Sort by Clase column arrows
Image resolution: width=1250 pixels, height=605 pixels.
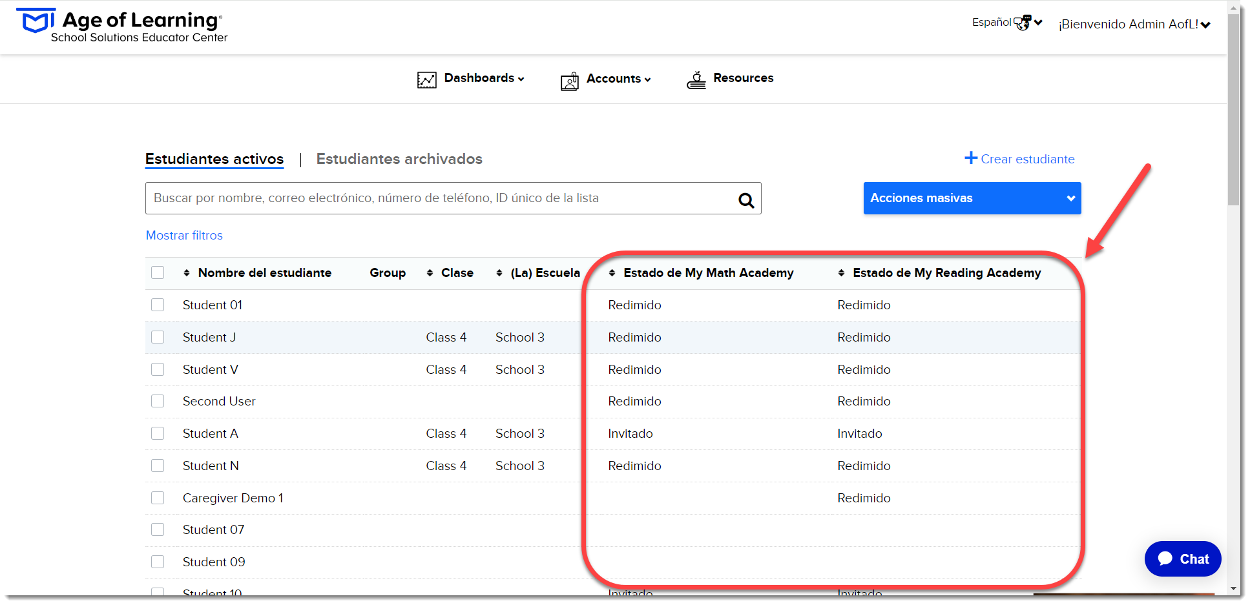coord(430,273)
